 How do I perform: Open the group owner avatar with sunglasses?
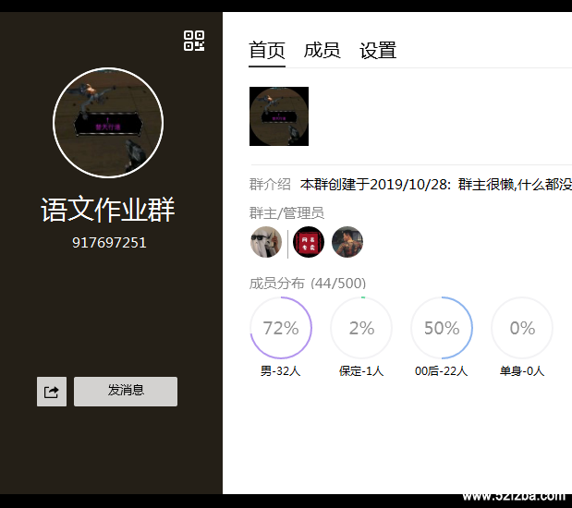coord(266,242)
